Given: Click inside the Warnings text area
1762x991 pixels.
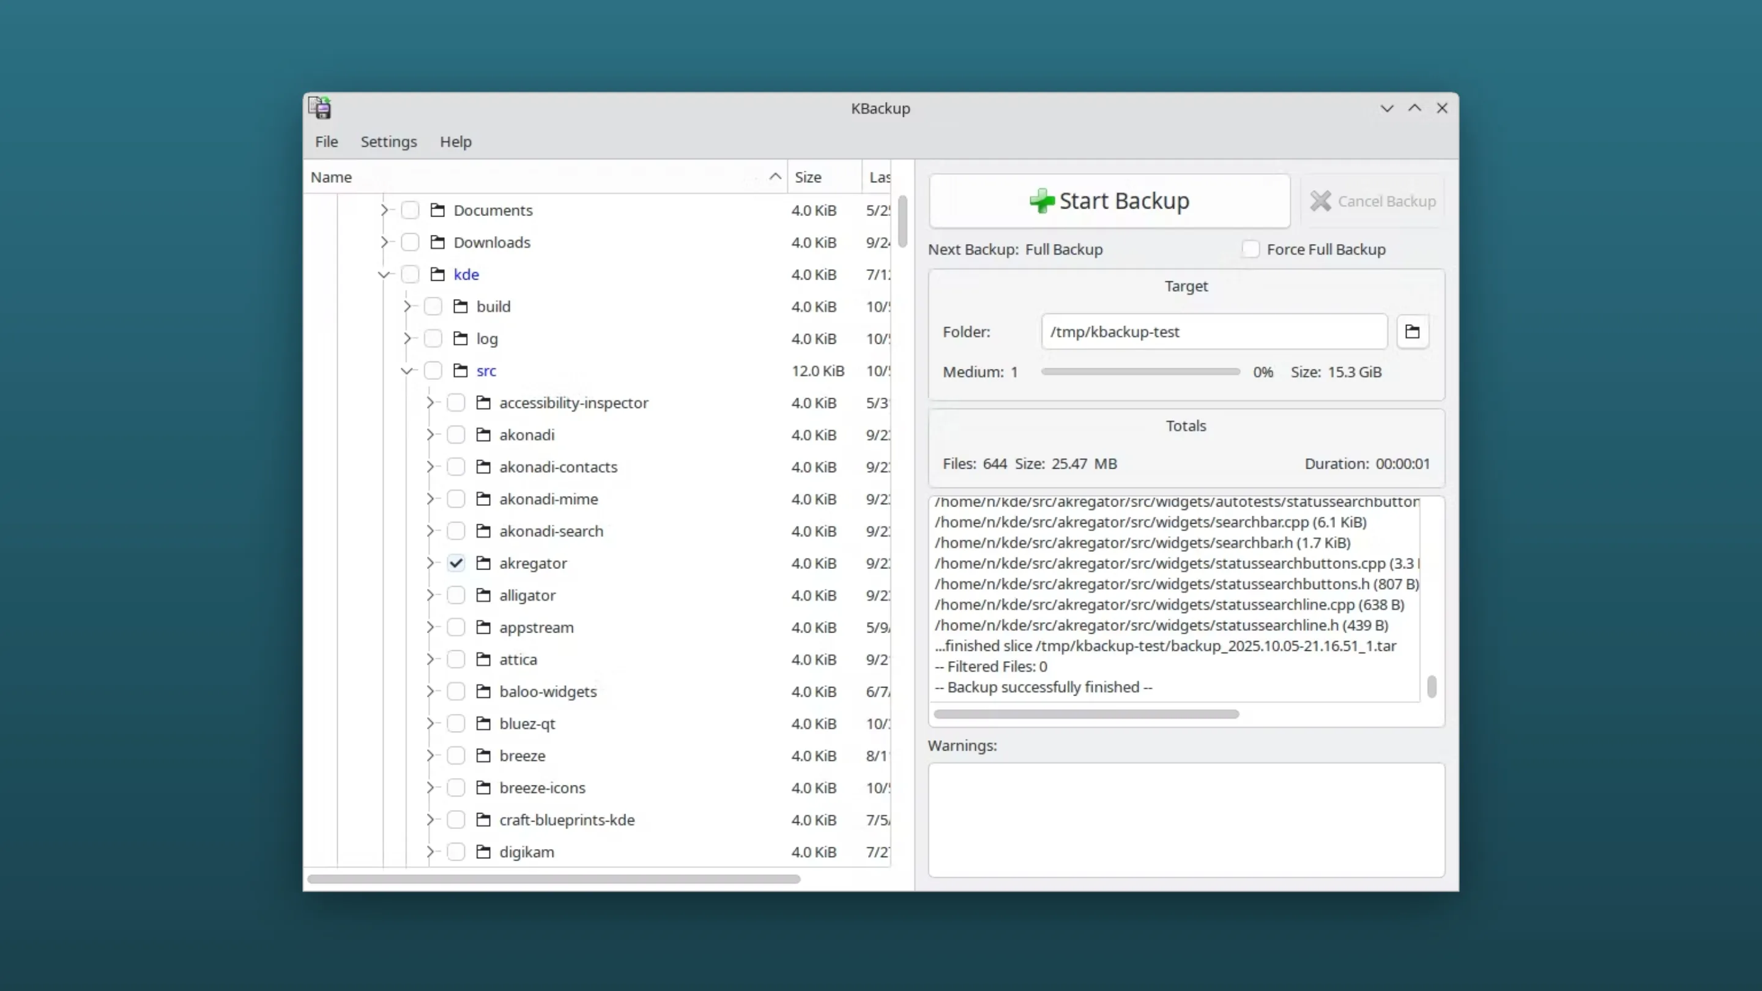Looking at the screenshot, I should 1186,820.
